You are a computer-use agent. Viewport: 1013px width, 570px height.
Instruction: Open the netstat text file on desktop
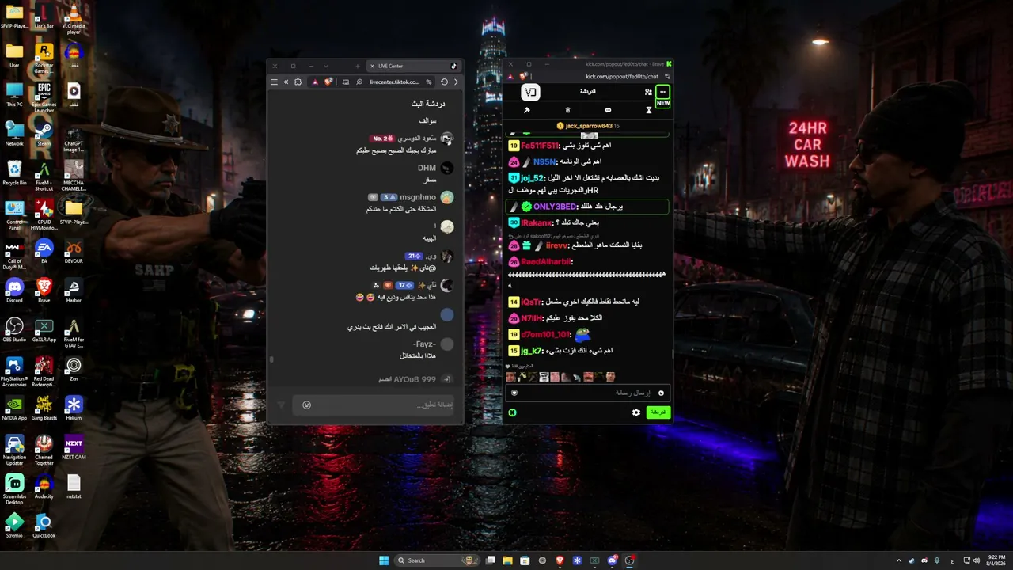tap(74, 486)
